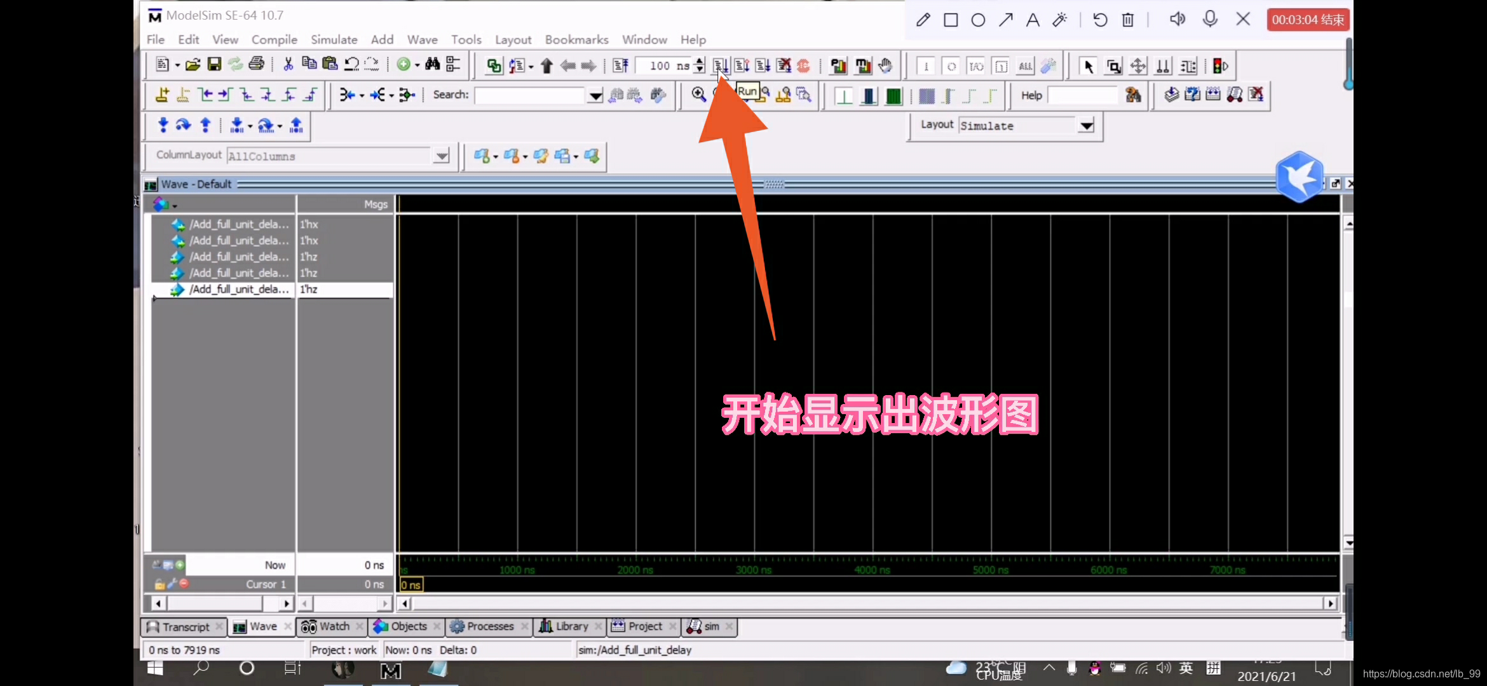
Task: Click the Find binoculars icon
Action: 433,64
